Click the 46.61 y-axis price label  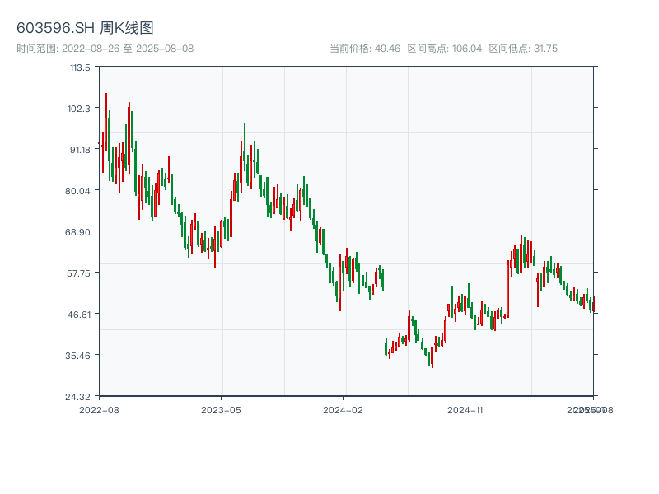pos(81,314)
